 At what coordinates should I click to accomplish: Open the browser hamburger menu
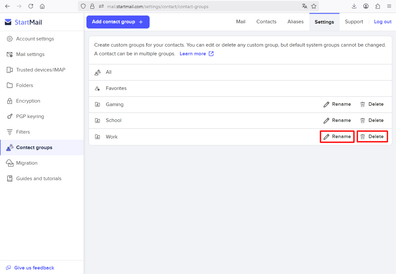389,6
